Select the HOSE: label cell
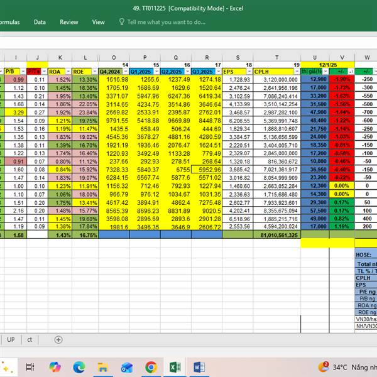Image resolution: width=377 pixels, height=377 pixels. tap(366, 255)
